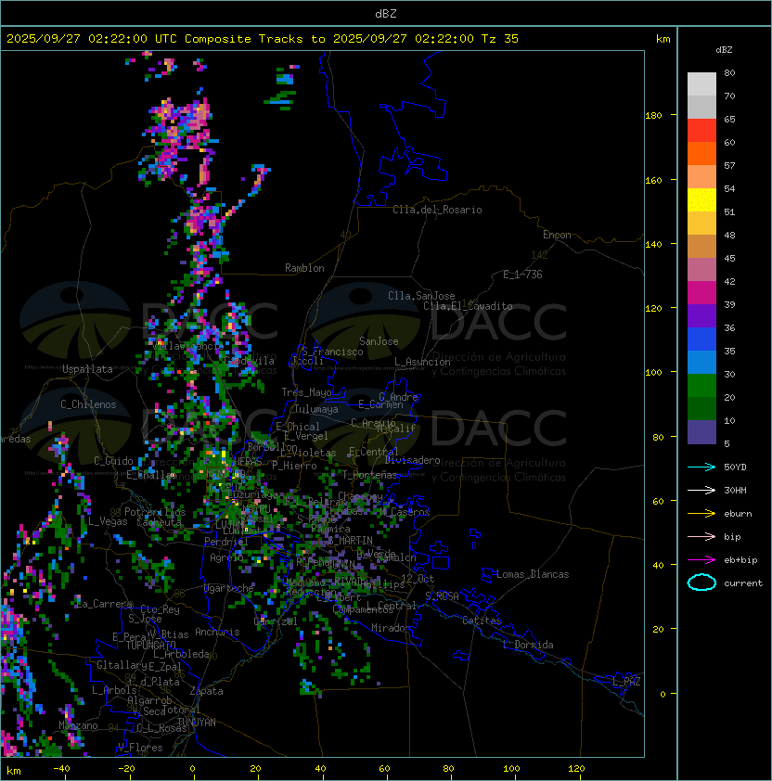
Task: Select the gold swatch between 51 and 48
Action: click(x=701, y=224)
